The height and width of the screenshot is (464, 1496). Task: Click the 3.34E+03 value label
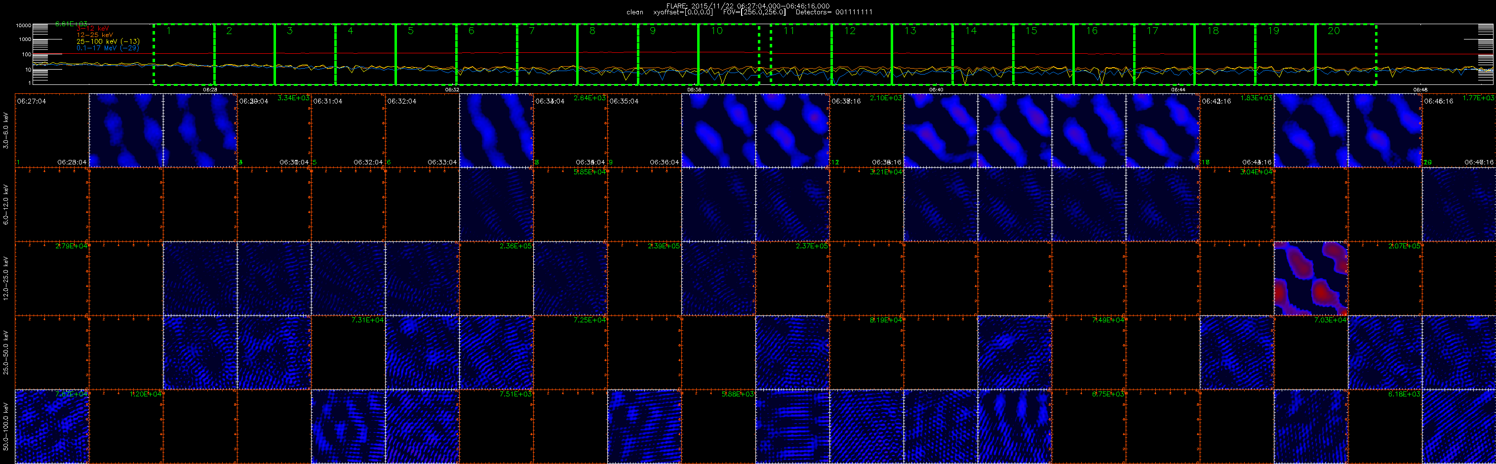pyautogui.click(x=293, y=98)
